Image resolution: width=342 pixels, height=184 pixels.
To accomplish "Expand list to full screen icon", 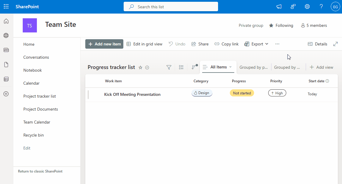I will (x=336, y=44).
